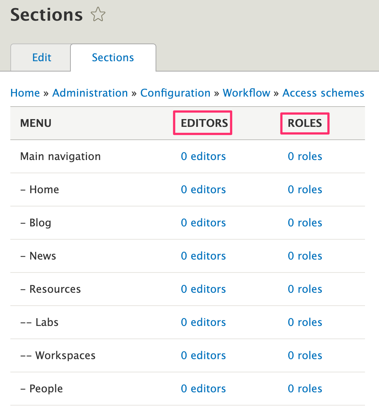The width and height of the screenshot is (379, 410).
Task: Open editors for Main navigation
Action: pyautogui.click(x=203, y=156)
